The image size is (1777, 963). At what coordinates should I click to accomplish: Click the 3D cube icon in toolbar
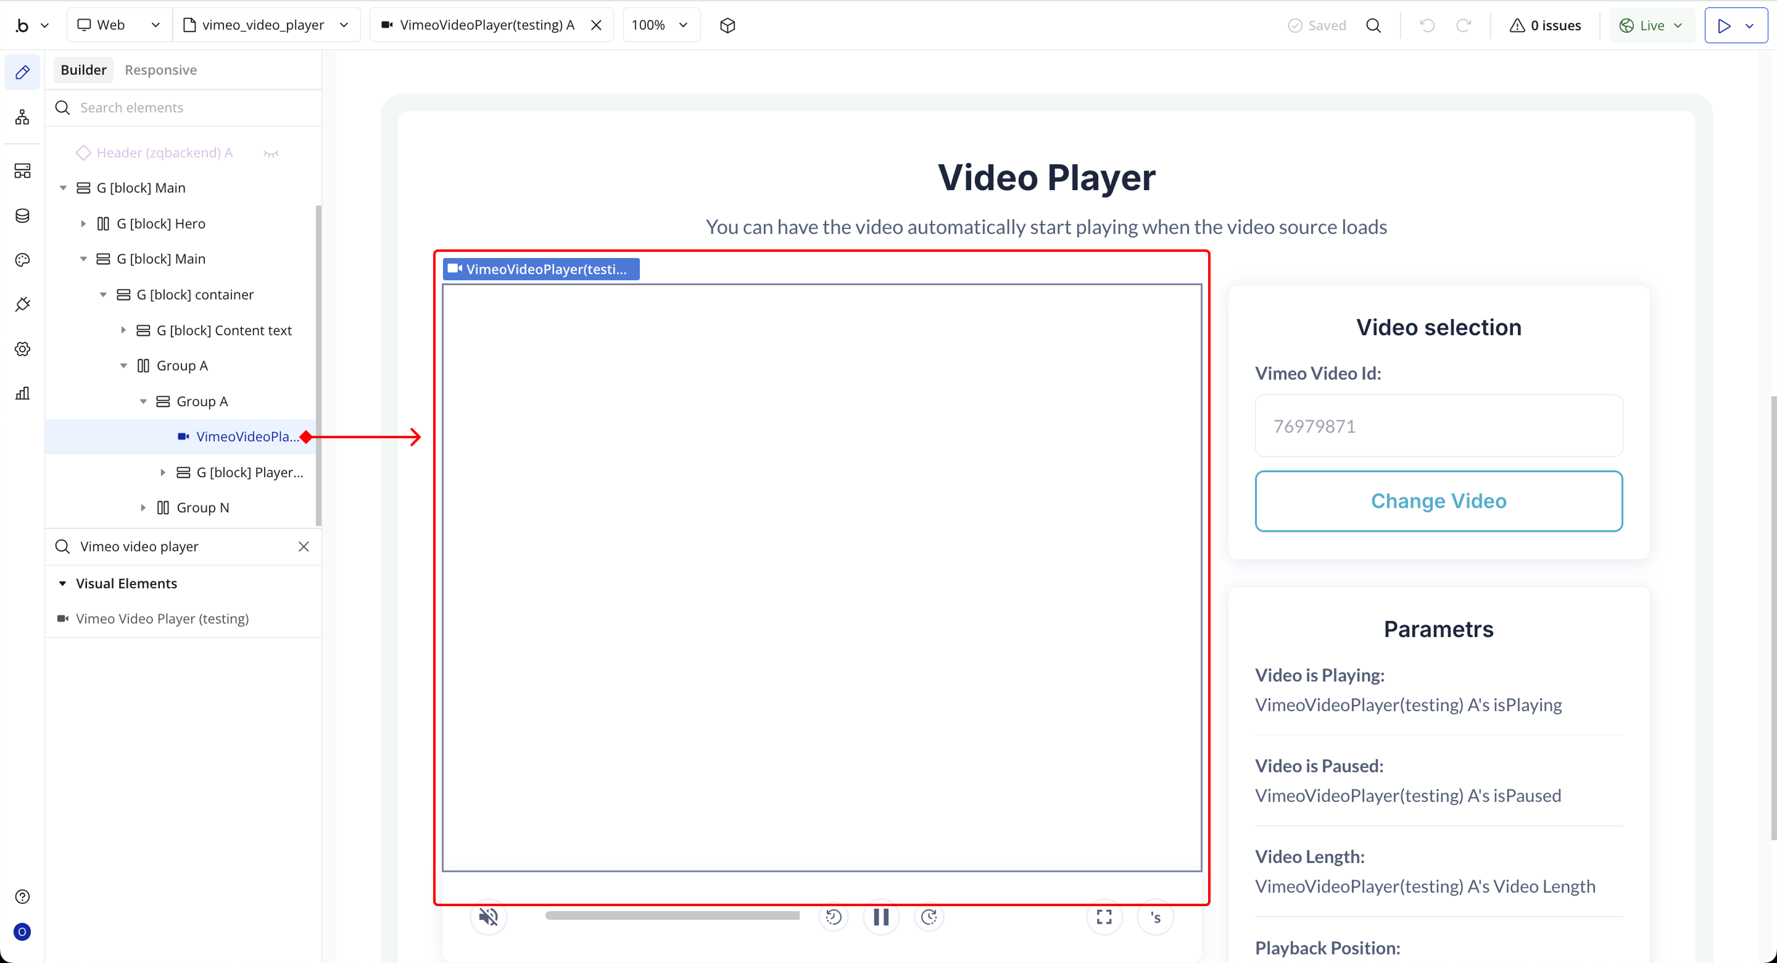coord(727,25)
